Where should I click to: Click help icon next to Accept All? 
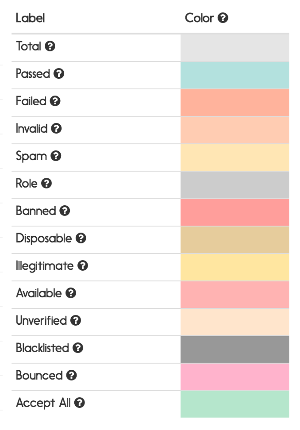tap(80, 402)
